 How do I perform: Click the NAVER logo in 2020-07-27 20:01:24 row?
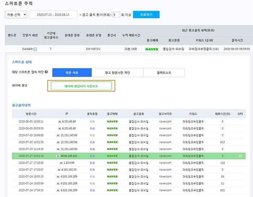112,156
